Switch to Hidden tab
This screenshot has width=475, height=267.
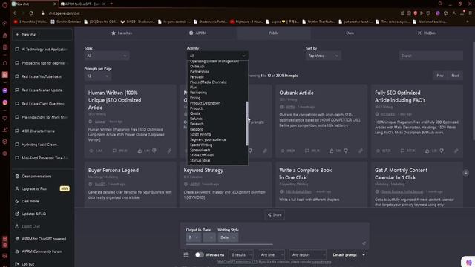pyautogui.click(x=426, y=33)
